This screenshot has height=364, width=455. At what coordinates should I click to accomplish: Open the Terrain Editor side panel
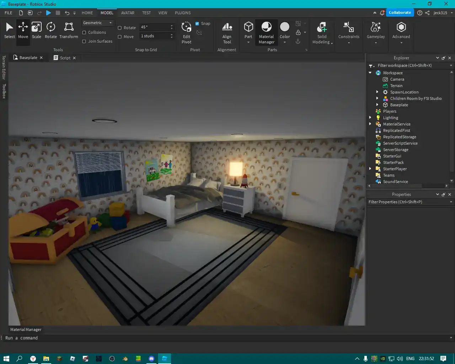pyautogui.click(x=4, y=68)
